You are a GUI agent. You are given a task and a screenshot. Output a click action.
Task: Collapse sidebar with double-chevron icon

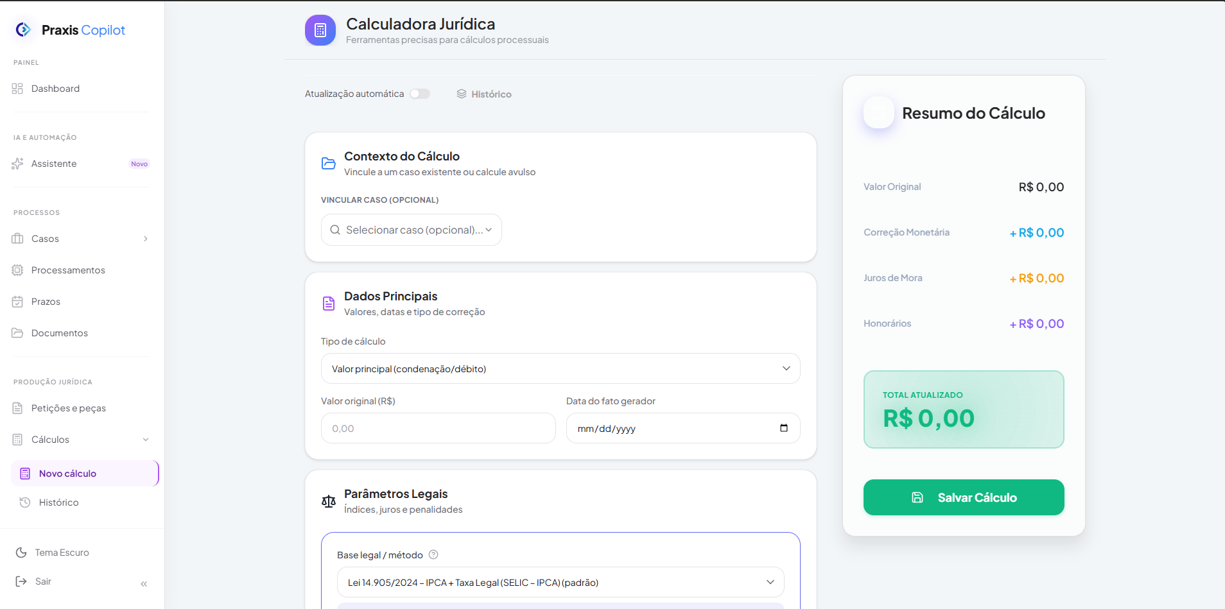pyautogui.click(x=144, y=583)
